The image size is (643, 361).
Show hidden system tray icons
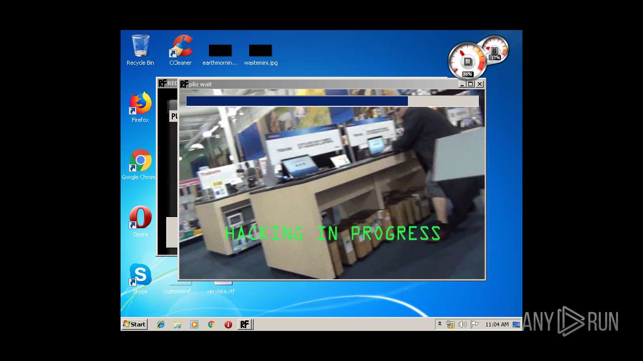pos(440,324)
